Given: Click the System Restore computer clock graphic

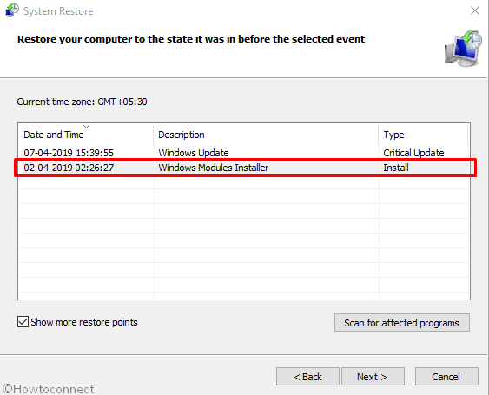Looking at the screenshot, I should coord(464,48).
